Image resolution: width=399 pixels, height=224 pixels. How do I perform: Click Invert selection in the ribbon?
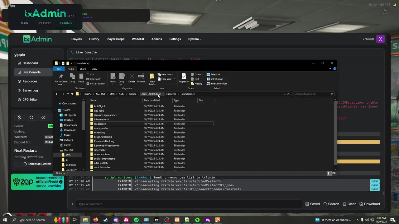(x=217, y=84)
